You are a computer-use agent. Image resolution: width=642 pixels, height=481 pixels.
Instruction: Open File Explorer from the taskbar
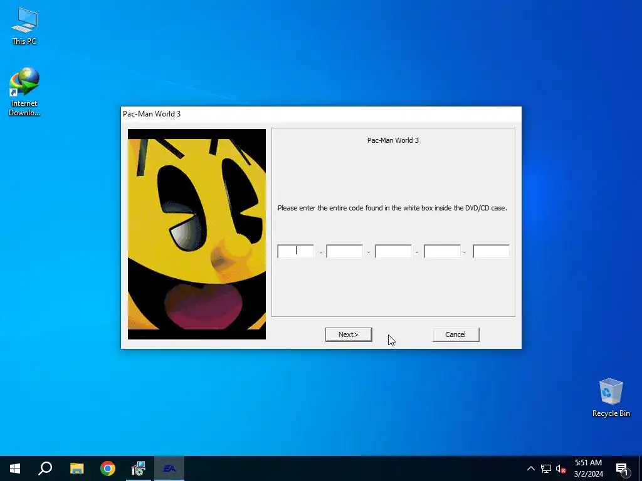(x=76, y=468)
